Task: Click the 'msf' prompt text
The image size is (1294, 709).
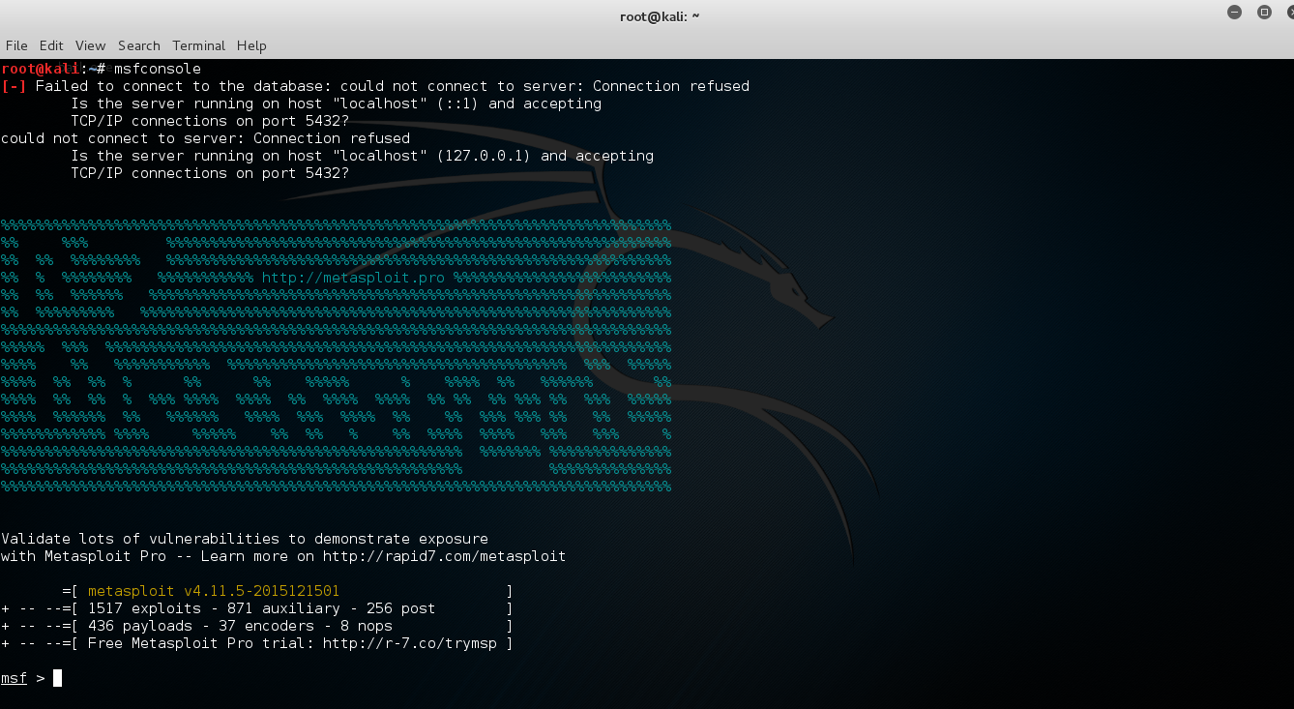Action: [14, 678]
